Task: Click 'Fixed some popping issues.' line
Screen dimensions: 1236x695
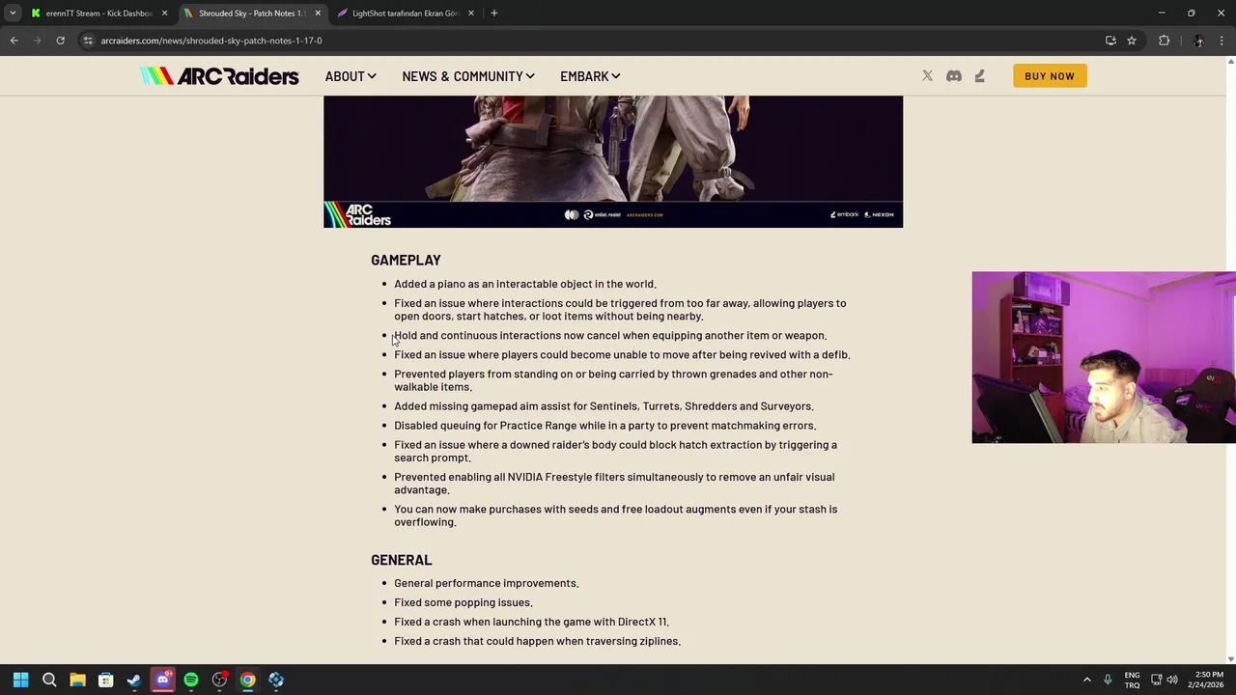Action: (x=463, y=602)
